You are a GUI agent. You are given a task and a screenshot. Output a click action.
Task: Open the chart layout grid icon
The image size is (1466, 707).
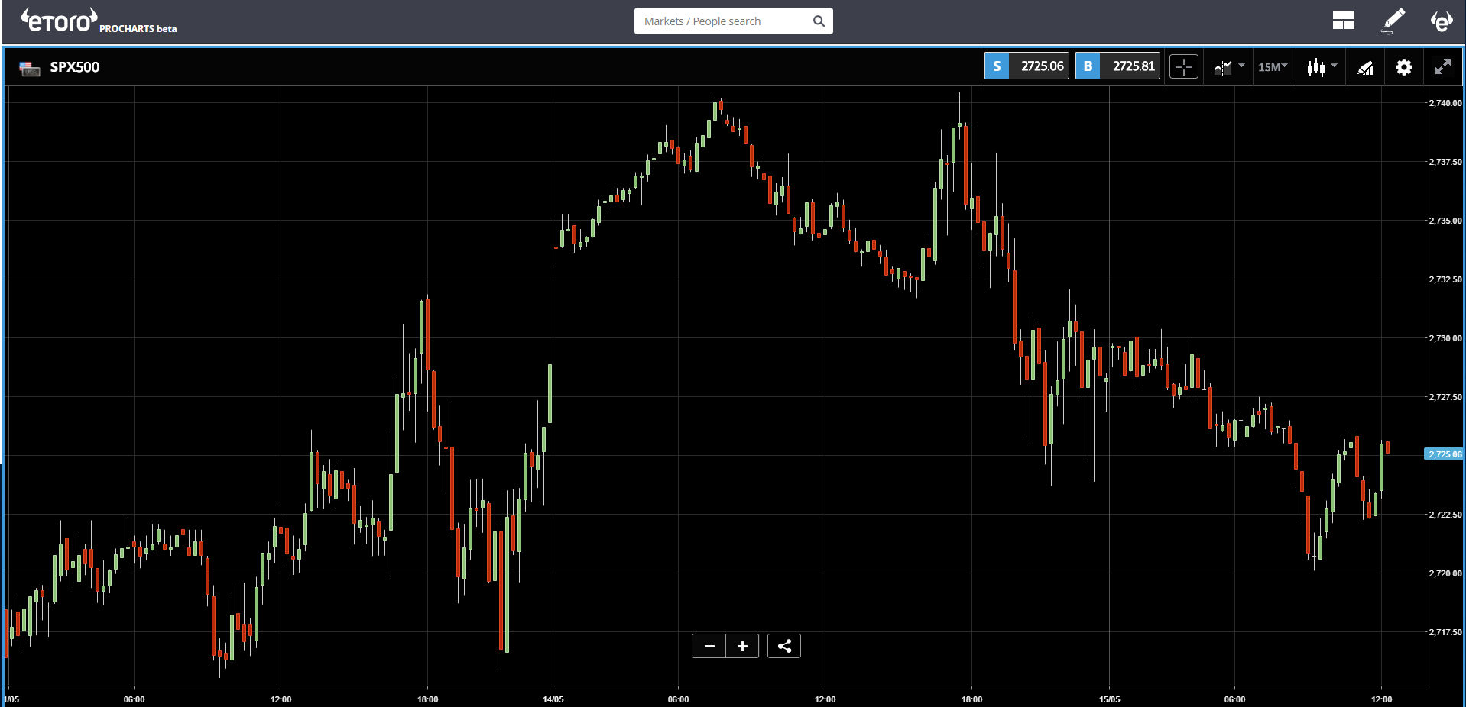coord(1343,21)
